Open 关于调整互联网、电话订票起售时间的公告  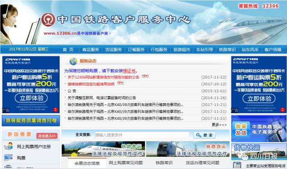102,98
